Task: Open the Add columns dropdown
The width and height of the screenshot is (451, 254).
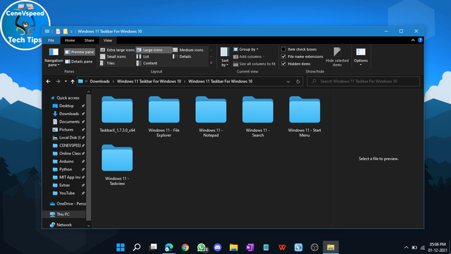Action: coord(249,56)
